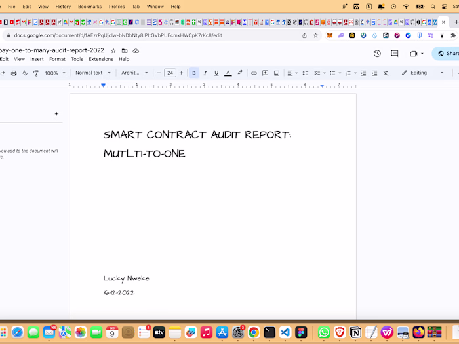Open the View menu in Docs

(19, 59)
